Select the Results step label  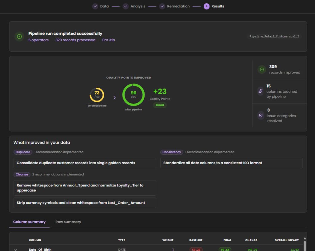(x=218, y=6)
